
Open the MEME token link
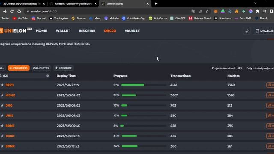[10, 95]
